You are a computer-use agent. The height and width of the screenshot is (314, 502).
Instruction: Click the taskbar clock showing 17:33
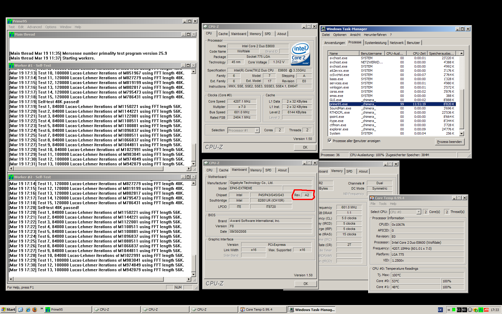[x=495, y=310]
